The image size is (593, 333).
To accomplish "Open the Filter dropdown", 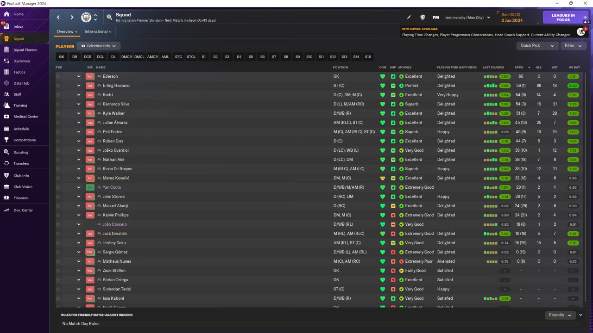I will (574, 46).
